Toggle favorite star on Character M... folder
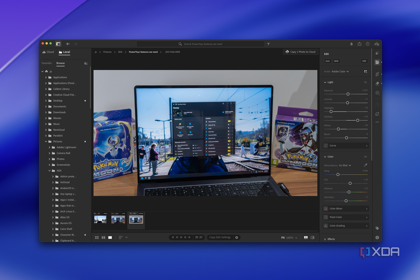This screenshot has width=420, height=280. click(x=85, y=235)
